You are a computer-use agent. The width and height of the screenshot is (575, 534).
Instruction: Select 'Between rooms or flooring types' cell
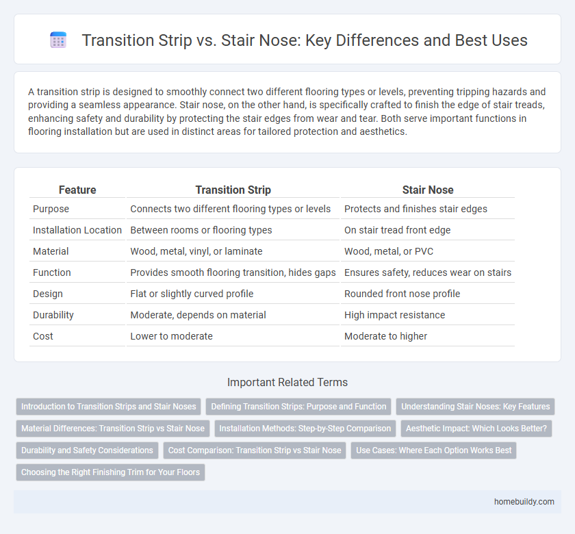tap(233, 230)
